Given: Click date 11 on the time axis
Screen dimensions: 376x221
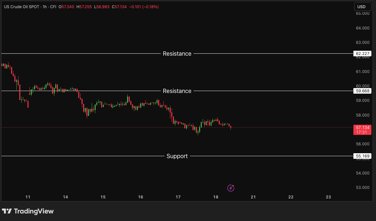Looking at the screenshot, I should [x=28, y=197].
